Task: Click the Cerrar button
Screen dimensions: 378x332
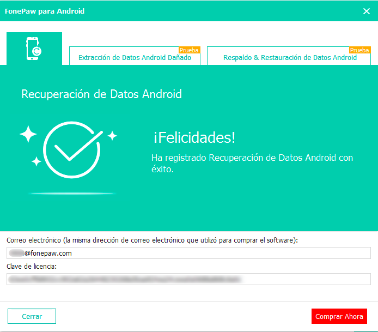Action: pyautogui.click(x=32, y=316)
